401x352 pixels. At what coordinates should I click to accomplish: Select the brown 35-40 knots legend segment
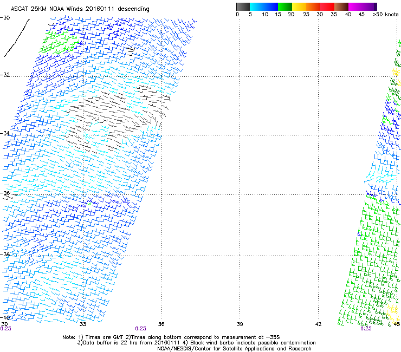341,6
